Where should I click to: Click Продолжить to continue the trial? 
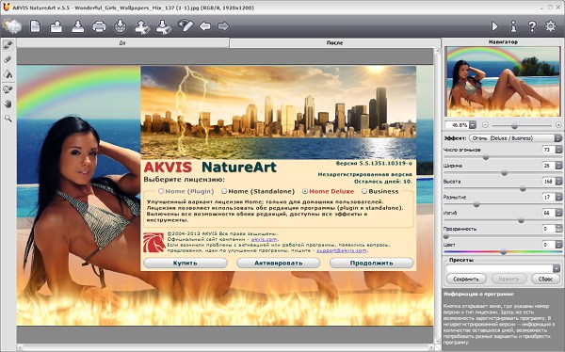pyautogui.click(x=372, y=263)
